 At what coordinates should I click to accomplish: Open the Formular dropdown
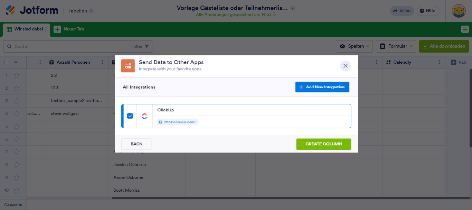[396, 46]
